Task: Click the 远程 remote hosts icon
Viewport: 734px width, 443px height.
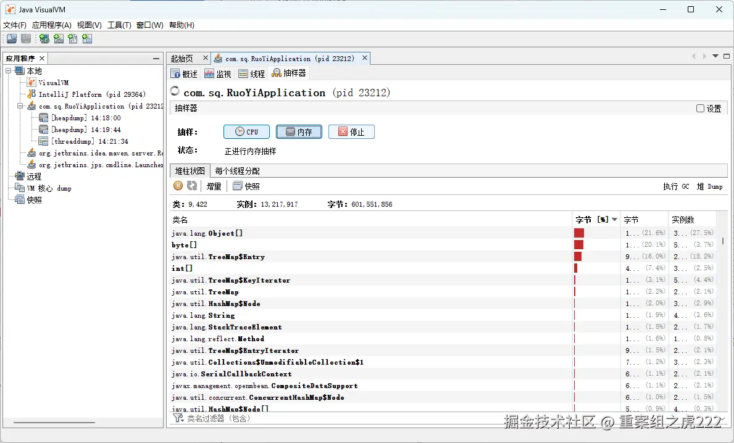Action: [x=20, y=176]
